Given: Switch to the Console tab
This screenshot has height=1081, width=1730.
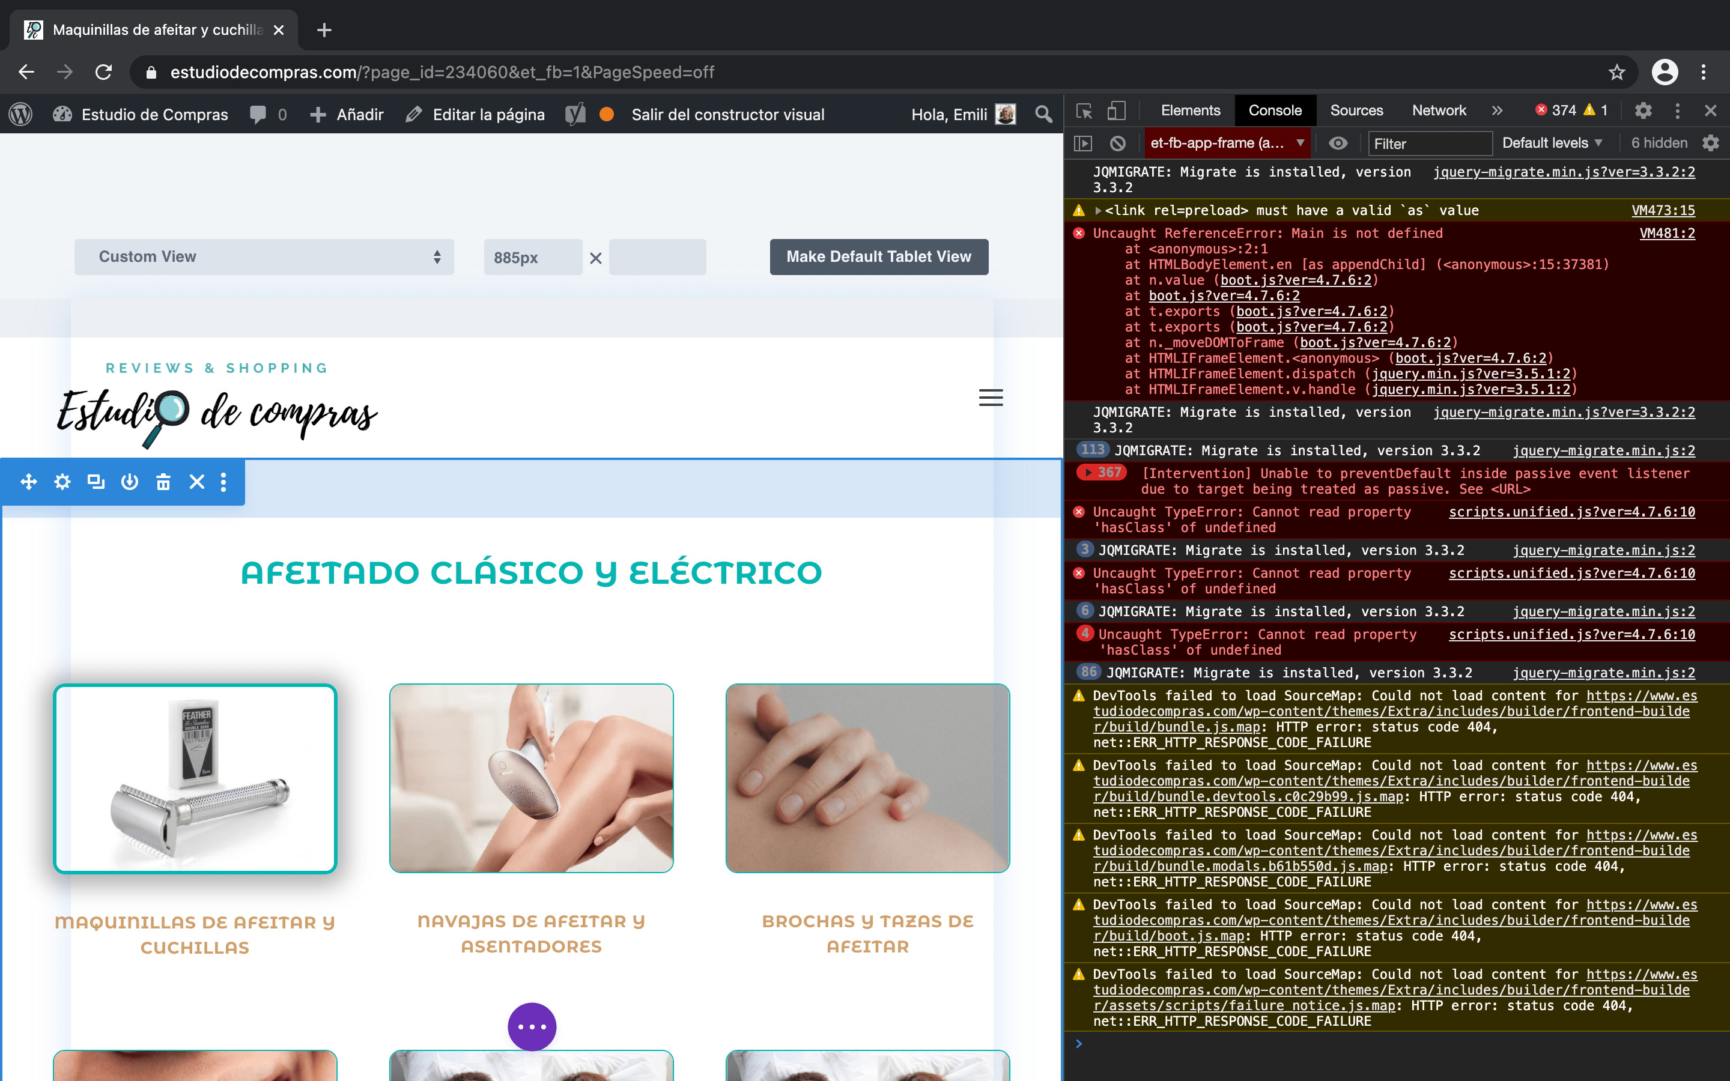Looking at the screenshot, I should [1275, 111].
